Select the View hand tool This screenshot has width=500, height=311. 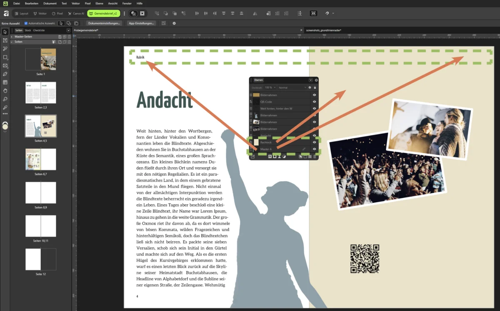(5, 91)
